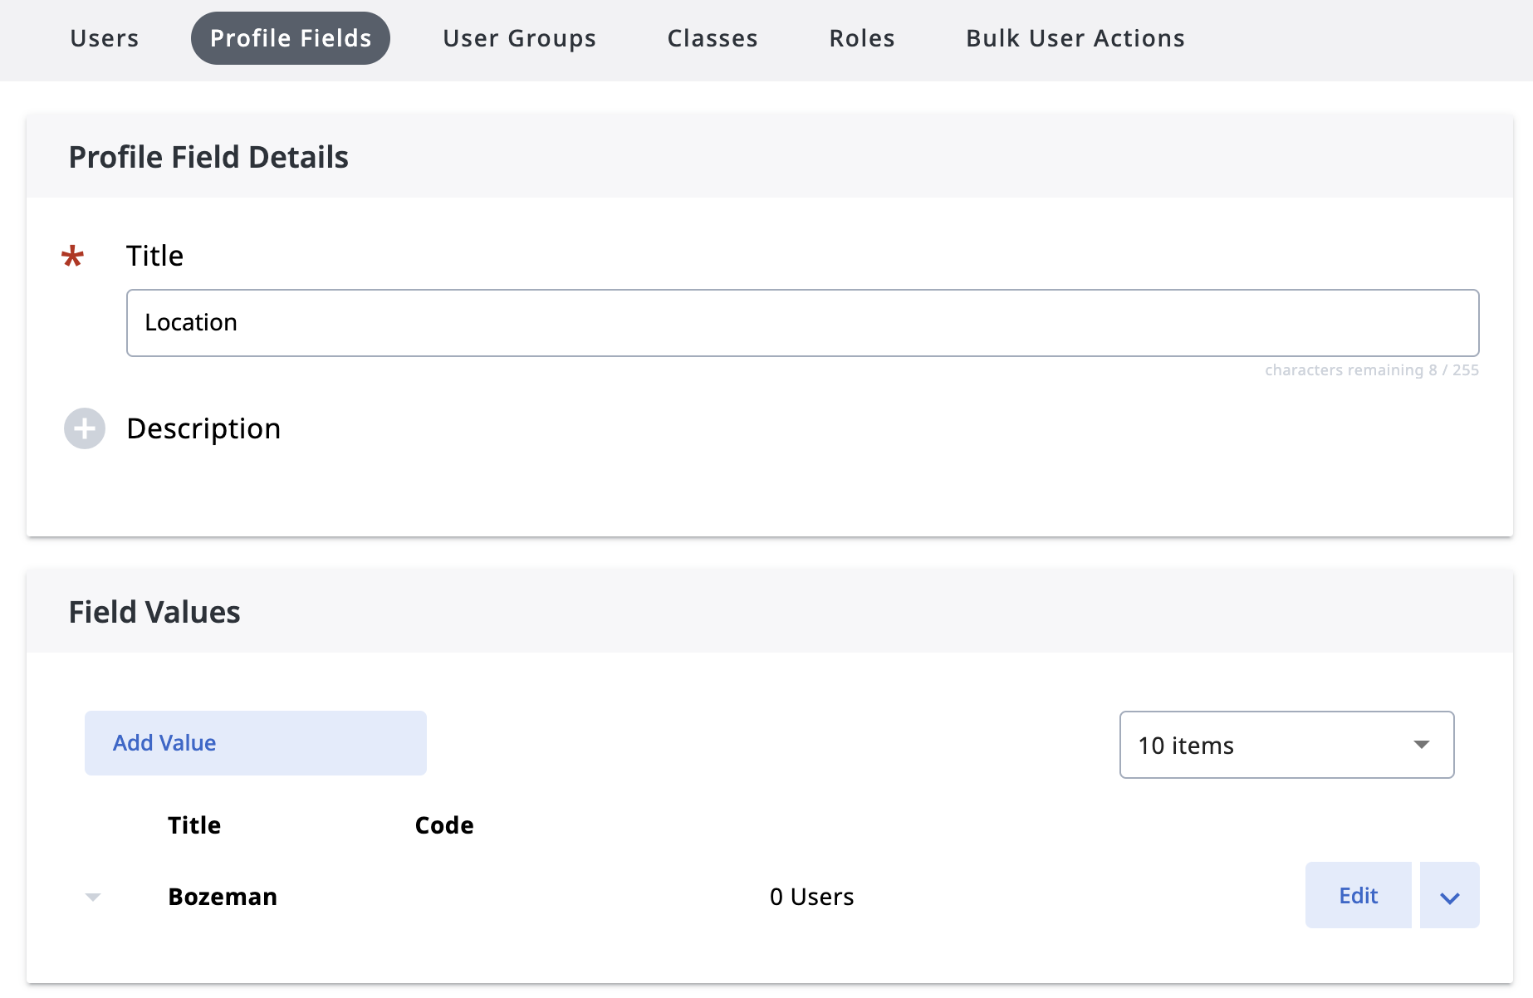The width and height of the screenshot is (1533, 998).
Task: Open the Users tab
Action: pyautogui.click(x=105, y=38)
